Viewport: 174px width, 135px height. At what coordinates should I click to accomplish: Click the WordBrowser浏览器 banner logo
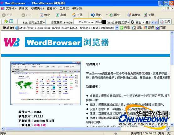click(x=67, y=42)
